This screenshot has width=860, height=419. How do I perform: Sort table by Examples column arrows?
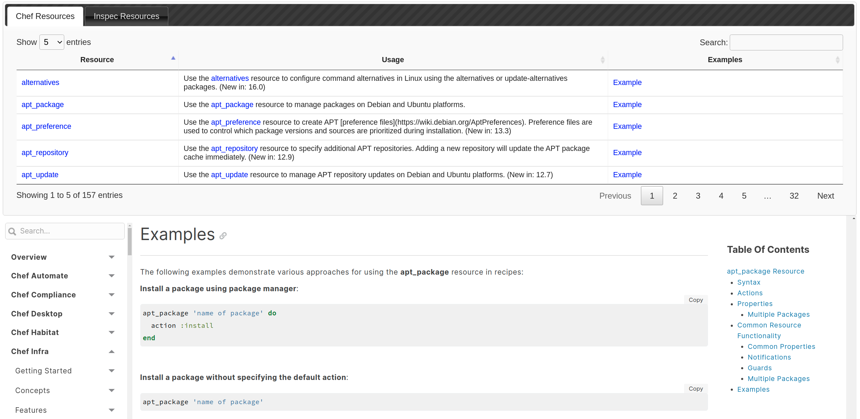click(x=837, y=60)
